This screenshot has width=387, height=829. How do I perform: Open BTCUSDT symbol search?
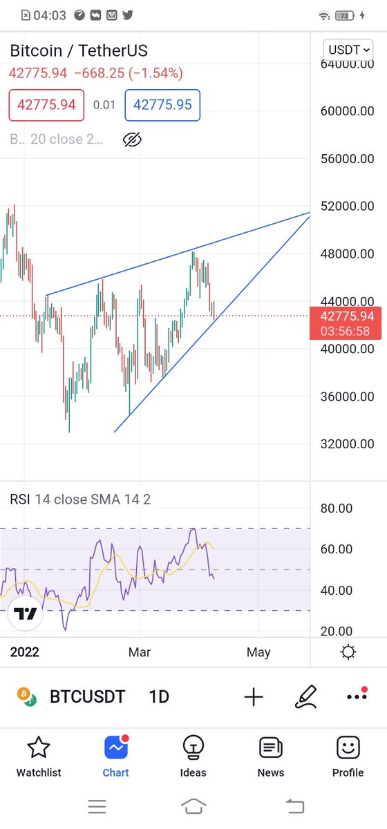point(87,696)
